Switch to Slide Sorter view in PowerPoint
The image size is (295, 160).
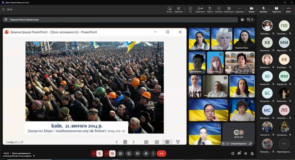coord(157,142)
